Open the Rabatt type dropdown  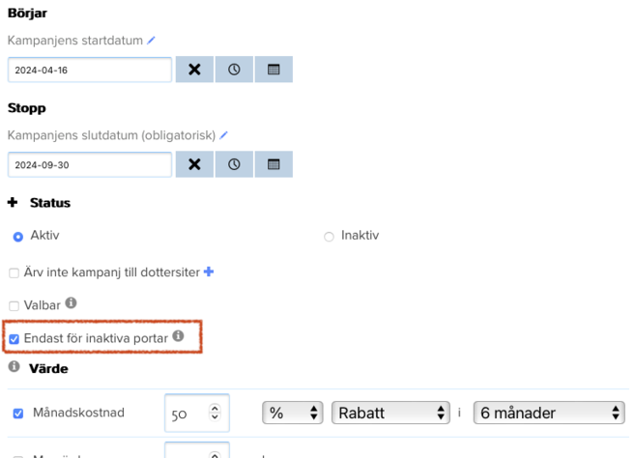390,413
